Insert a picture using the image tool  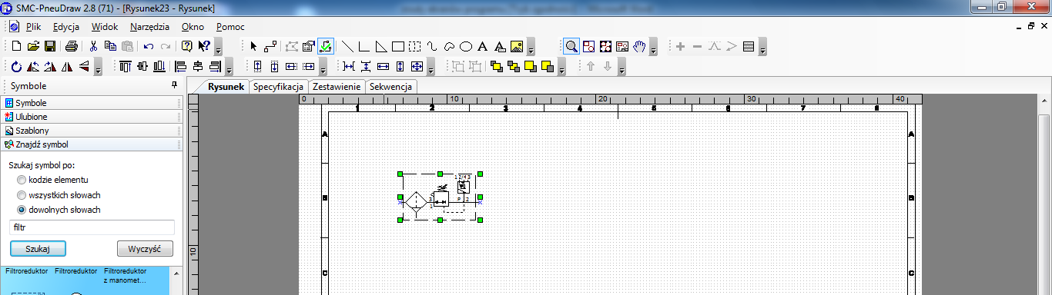pos(517,46)
